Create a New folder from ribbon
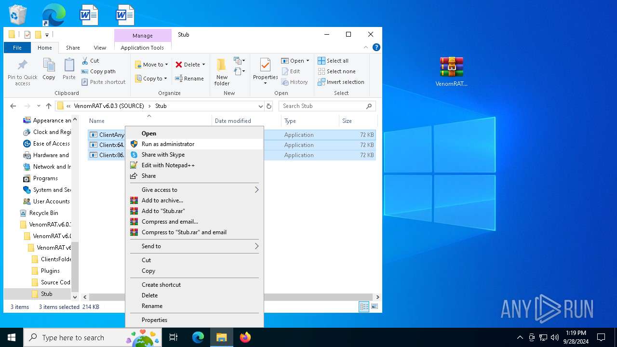This screenshot has width=617, height=347. [x=222, y=72]
